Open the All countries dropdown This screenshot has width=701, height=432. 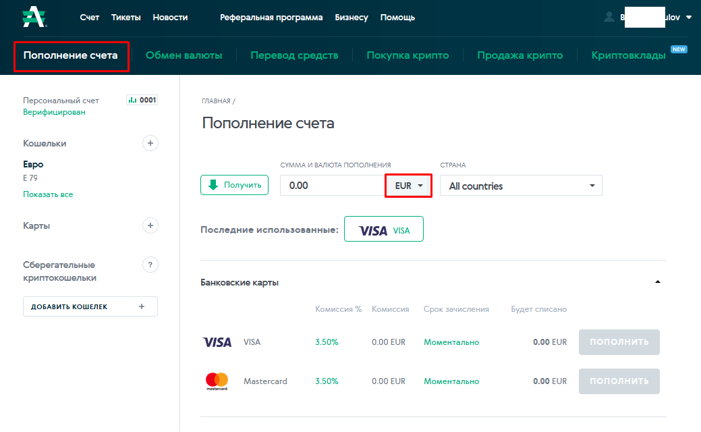521,185
